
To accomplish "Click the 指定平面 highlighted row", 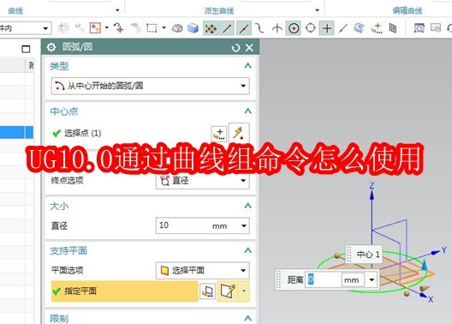I will click(124, 291).
